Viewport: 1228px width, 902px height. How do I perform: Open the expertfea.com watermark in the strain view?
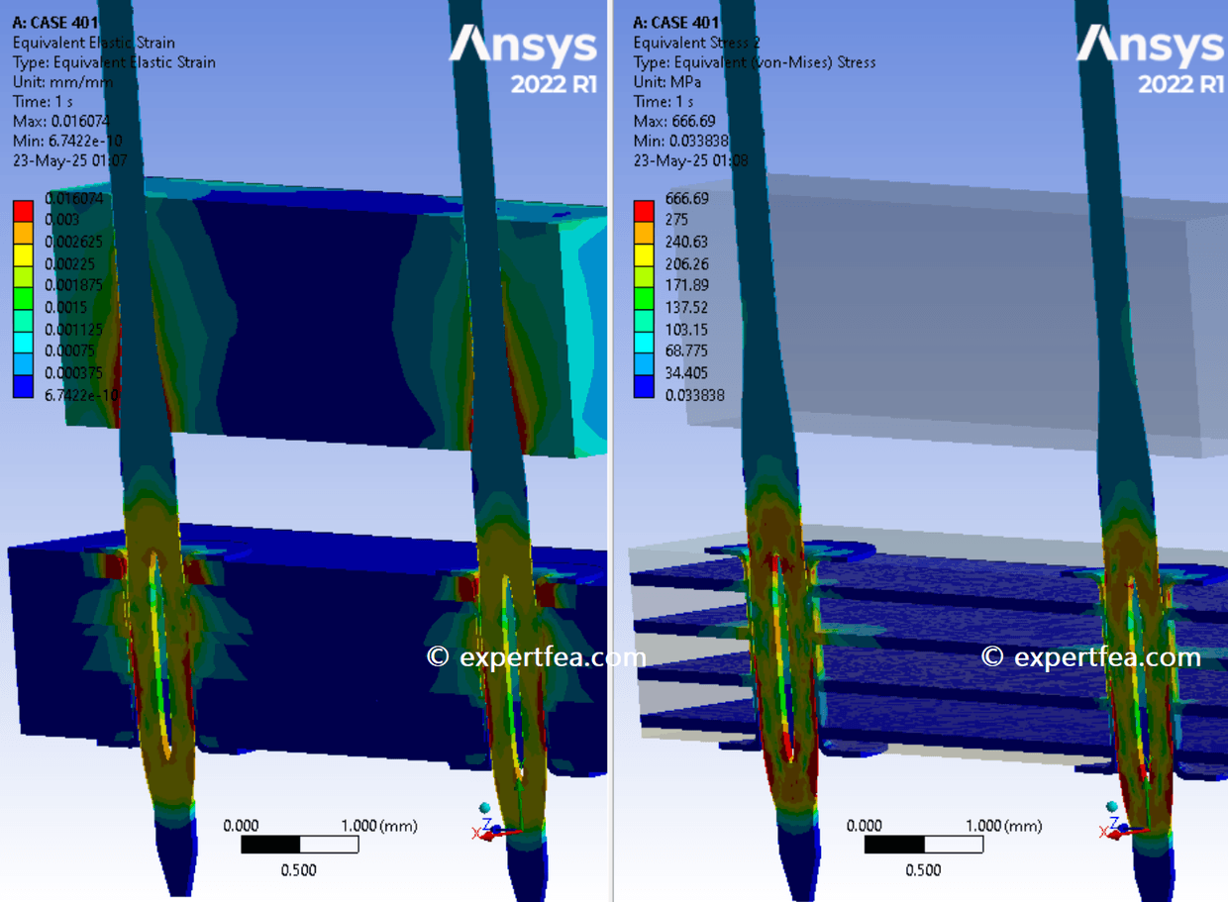tap(535, 655)
